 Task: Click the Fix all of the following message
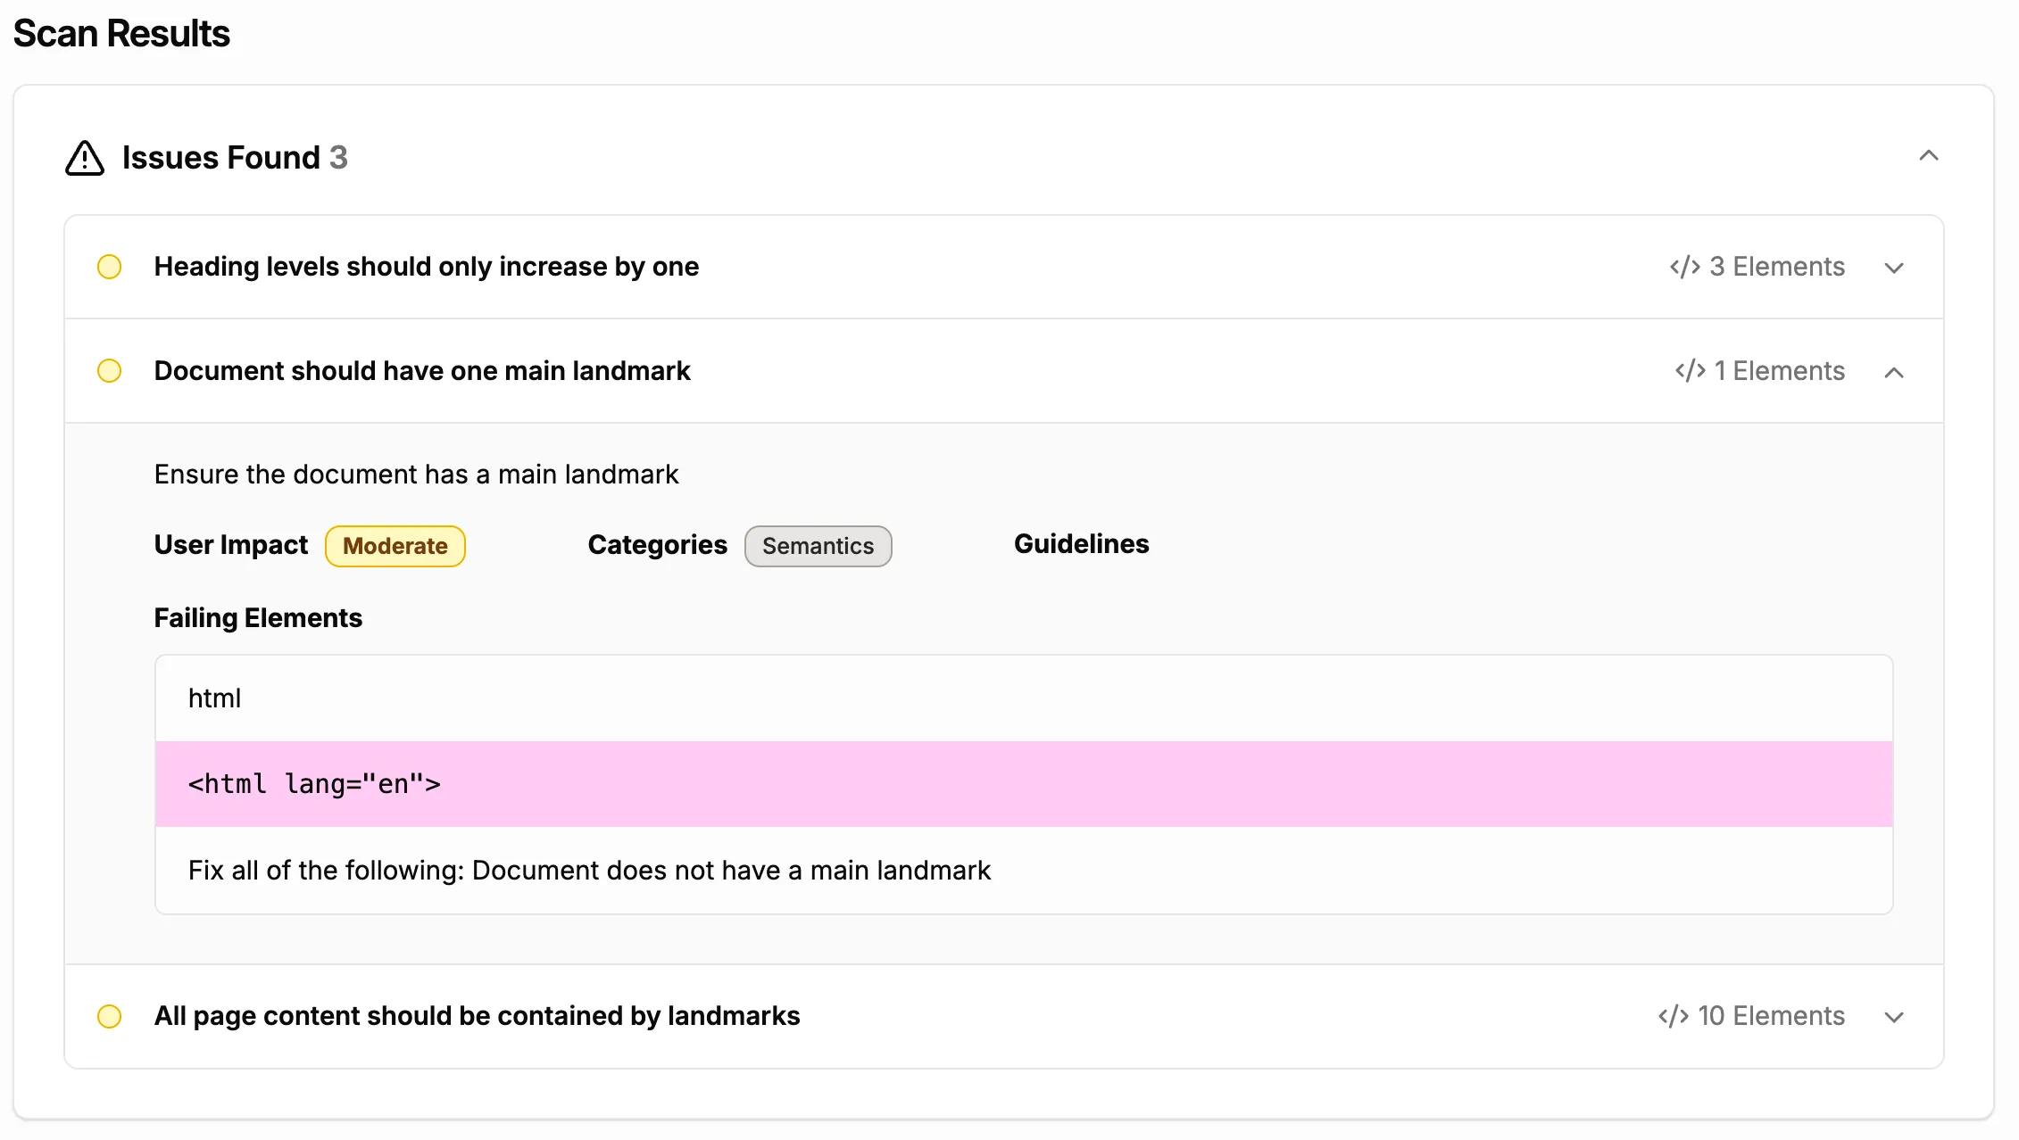click(x=589, y=871)
